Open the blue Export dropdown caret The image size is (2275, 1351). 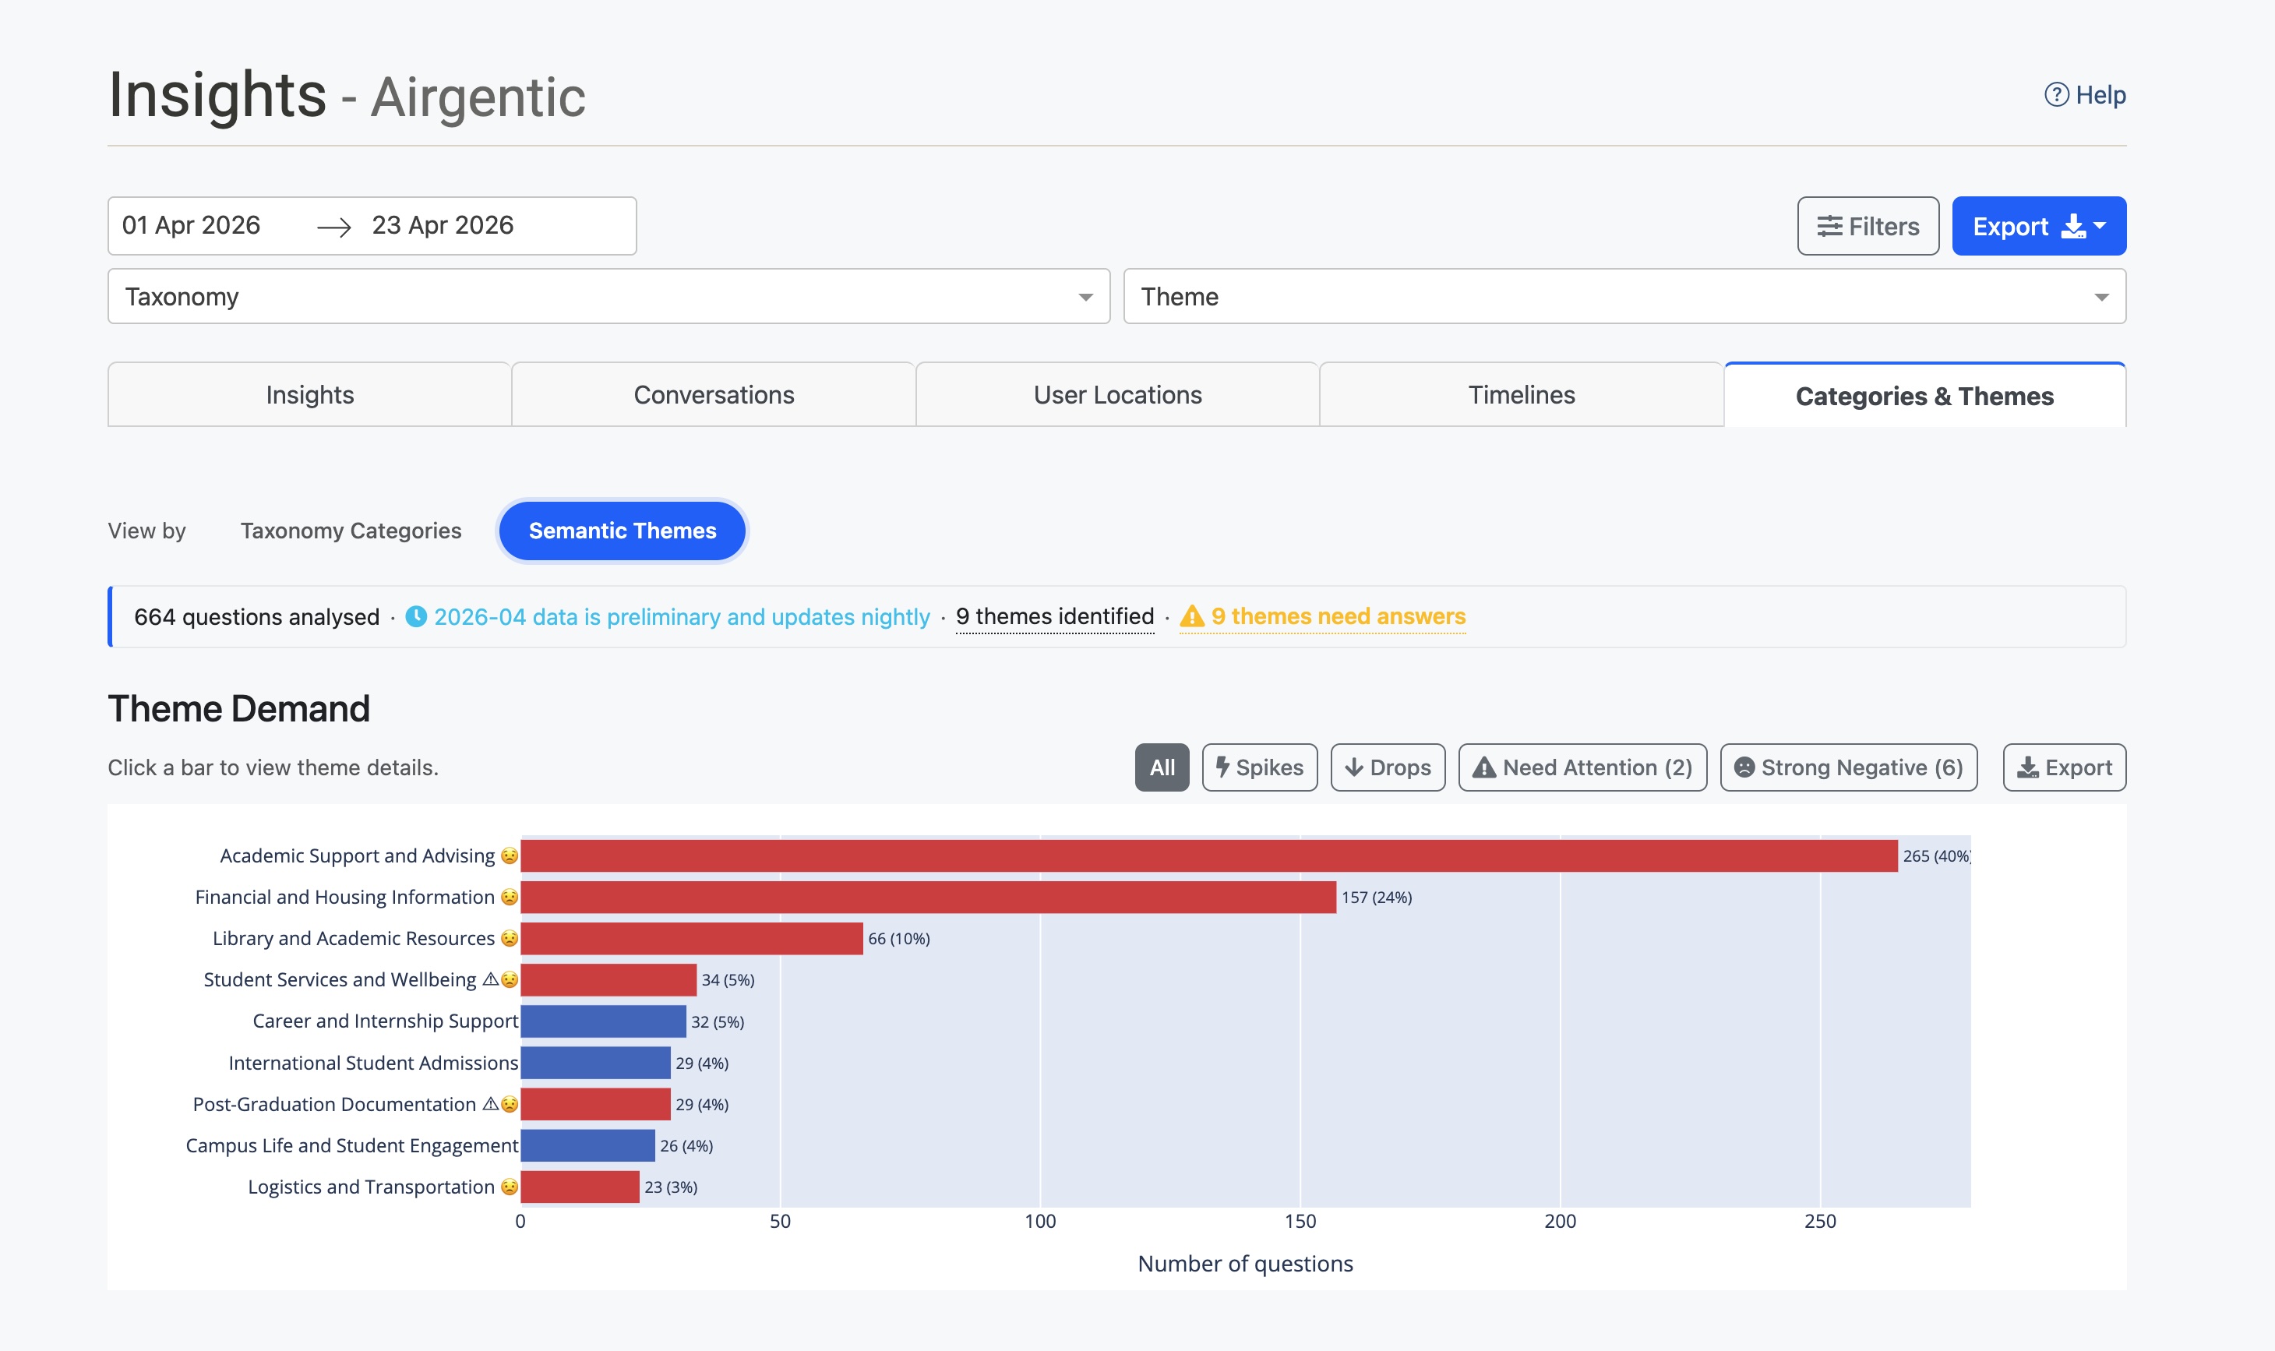pos(2100,226)
